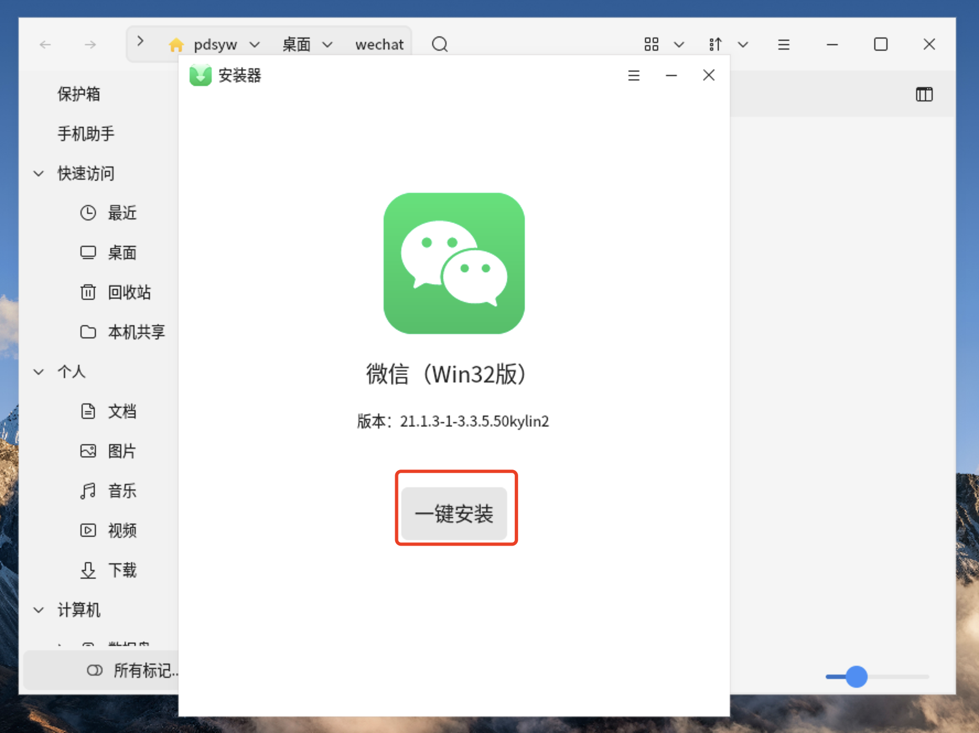This screenshot has height=733, width=979.
Task: Click the monitor icon beside 桌面
Action: [88, 252]
